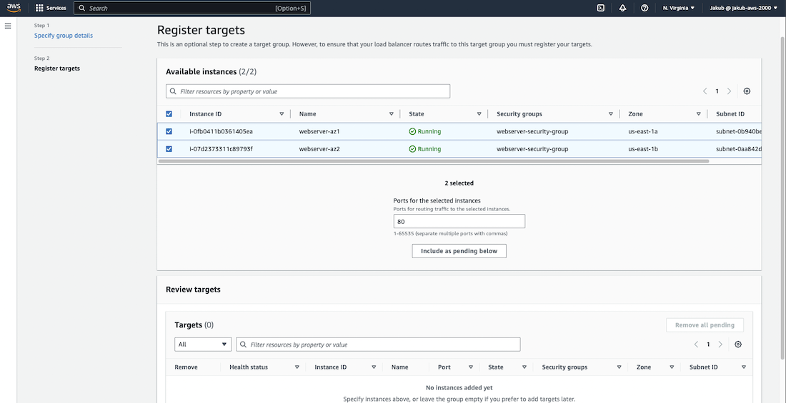Open Targets table preferences gear icon
The width and height of the screenshot is (786, 403).
(x=738, y=345)
